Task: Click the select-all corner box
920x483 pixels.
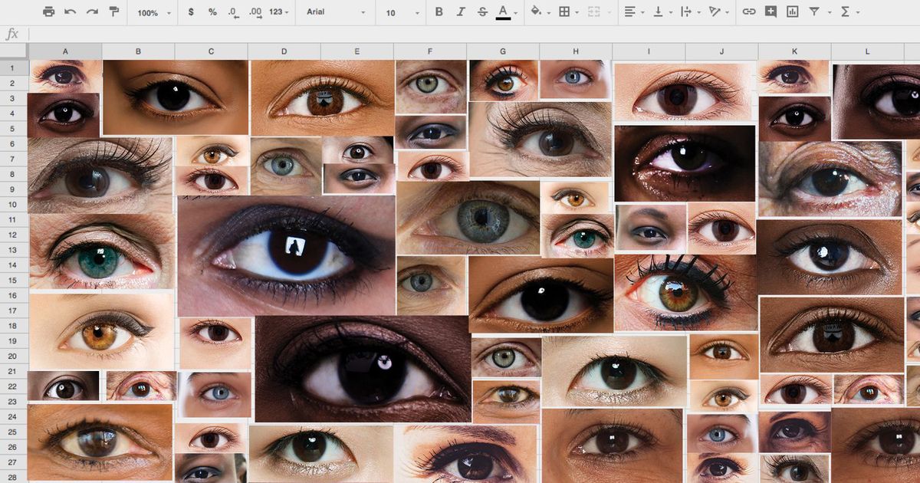Action: pos(14,51)
